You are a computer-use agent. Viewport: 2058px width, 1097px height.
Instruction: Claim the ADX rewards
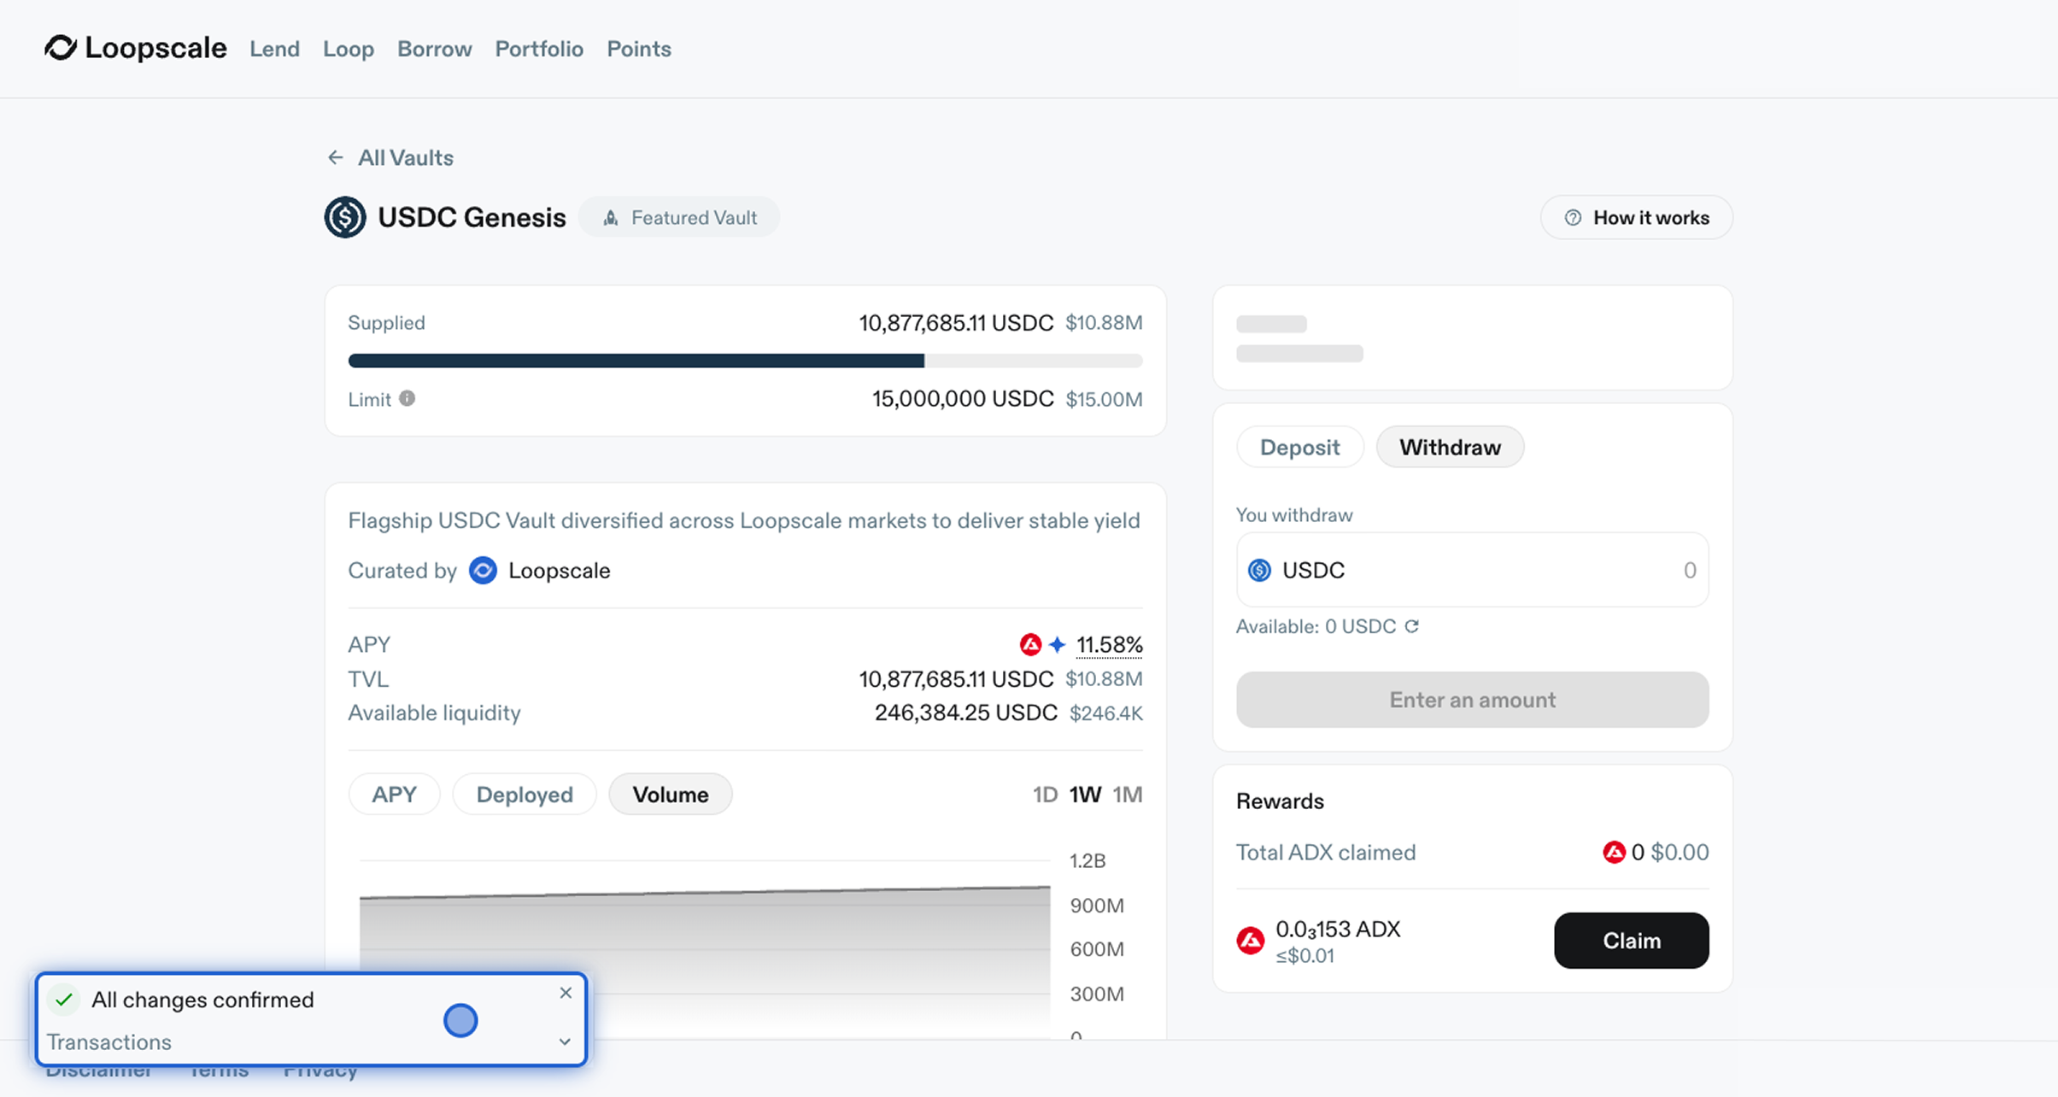(1631, 941)
